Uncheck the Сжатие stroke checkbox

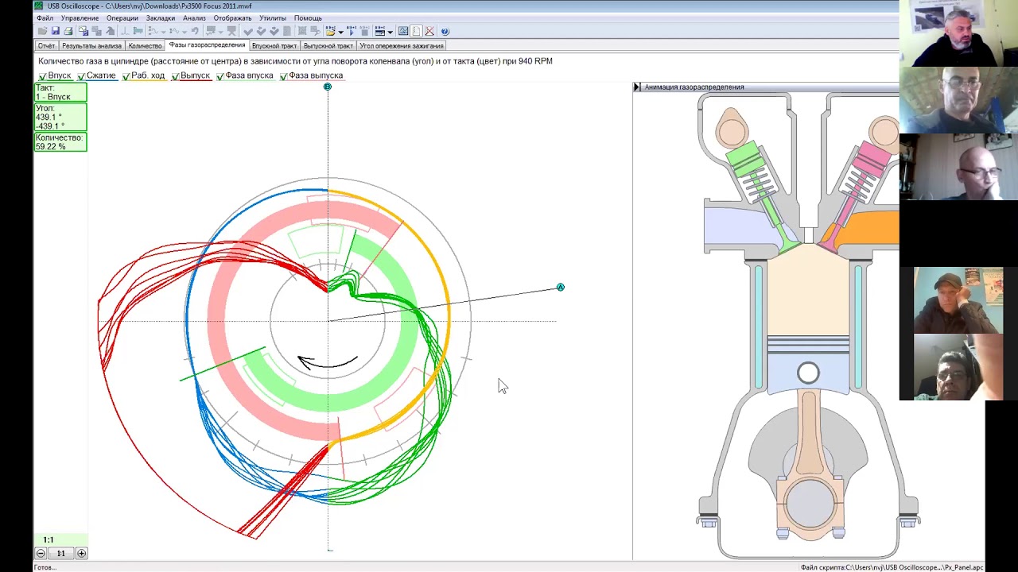tap(81, 76)
